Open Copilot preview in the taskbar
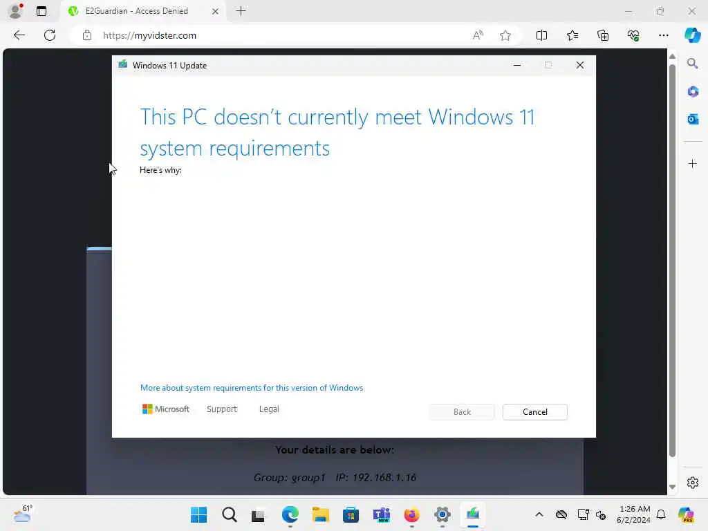Screen dimensions: 708x531 pyautogui.click(x=686, y=514)
